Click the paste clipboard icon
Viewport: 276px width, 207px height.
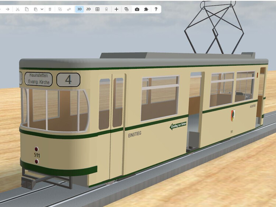(36, 9)
